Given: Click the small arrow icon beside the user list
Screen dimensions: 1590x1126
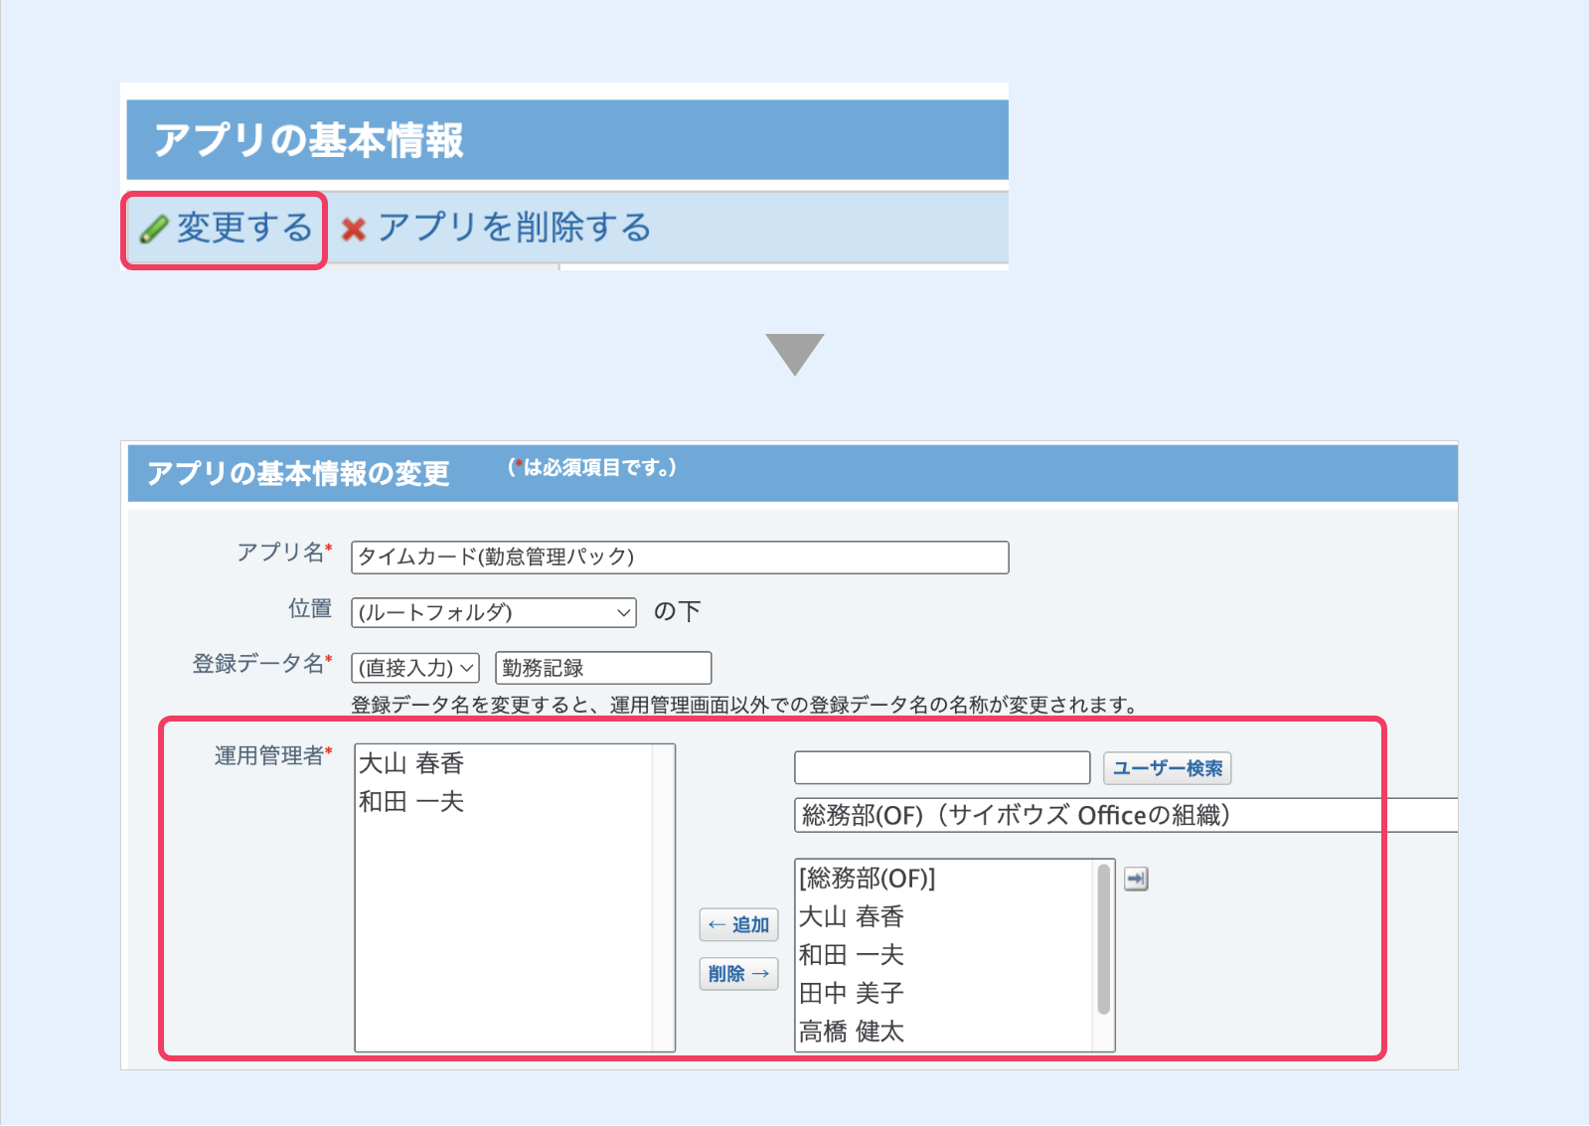Looking at the screenshot, I should point(1136,879).
